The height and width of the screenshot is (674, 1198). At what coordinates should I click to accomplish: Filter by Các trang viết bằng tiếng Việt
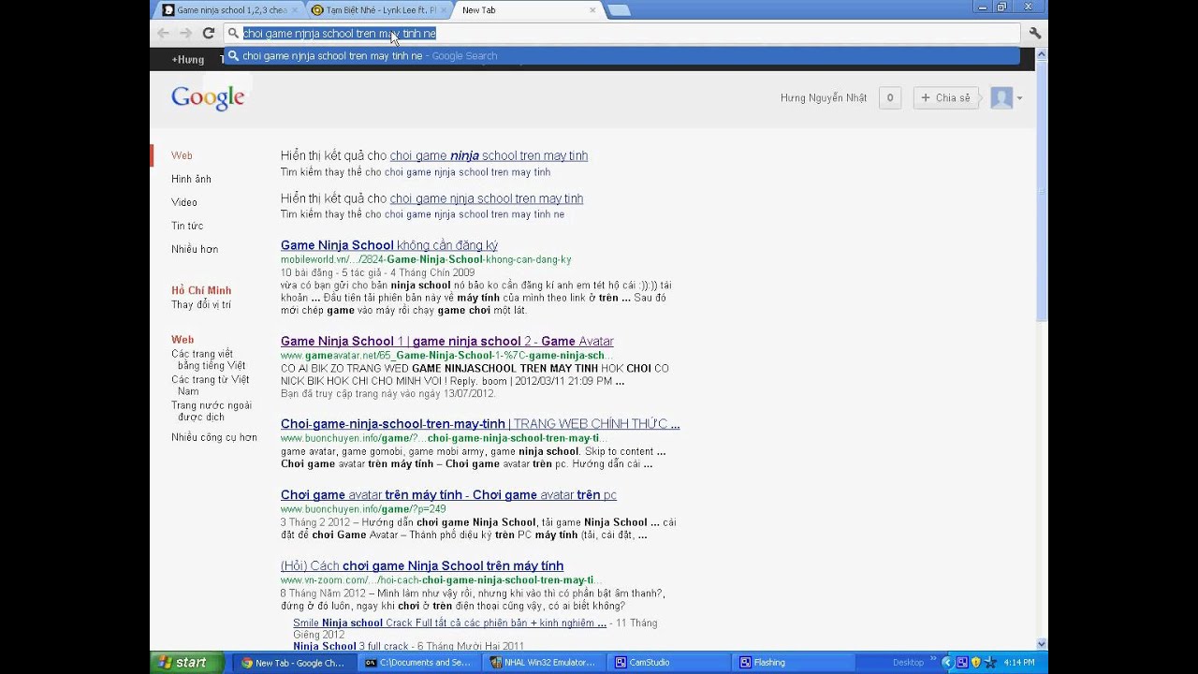(x=208, y=359)
